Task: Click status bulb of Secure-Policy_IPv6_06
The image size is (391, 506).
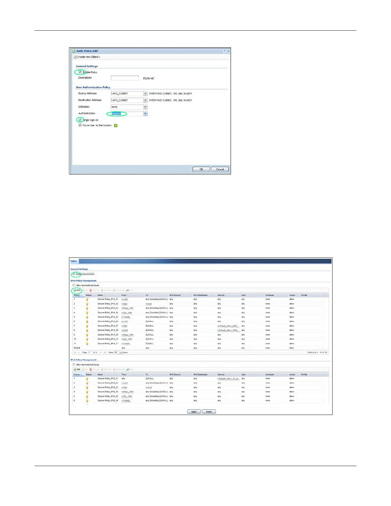Action: [x=87, y=401]
